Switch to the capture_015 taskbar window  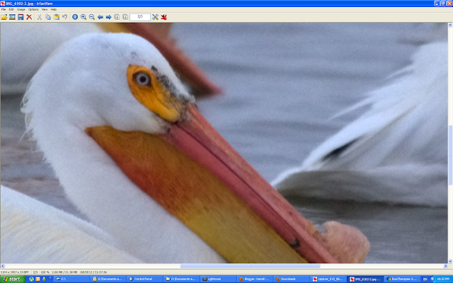[328, 279]
